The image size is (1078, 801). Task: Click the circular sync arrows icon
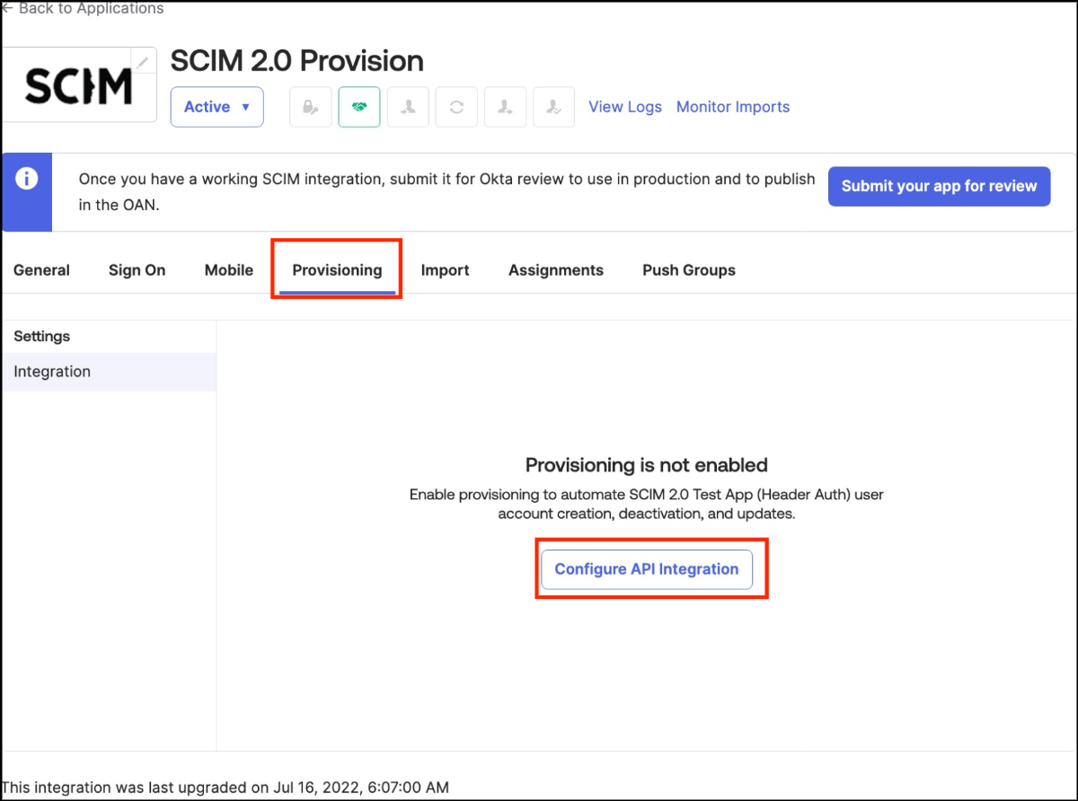(x=456, y=107)
